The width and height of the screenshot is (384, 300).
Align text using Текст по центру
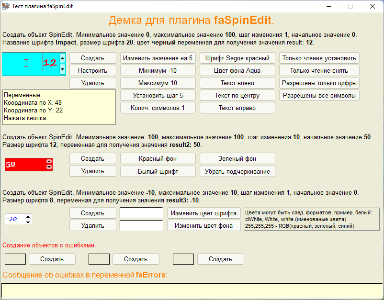tap(237, 95)
